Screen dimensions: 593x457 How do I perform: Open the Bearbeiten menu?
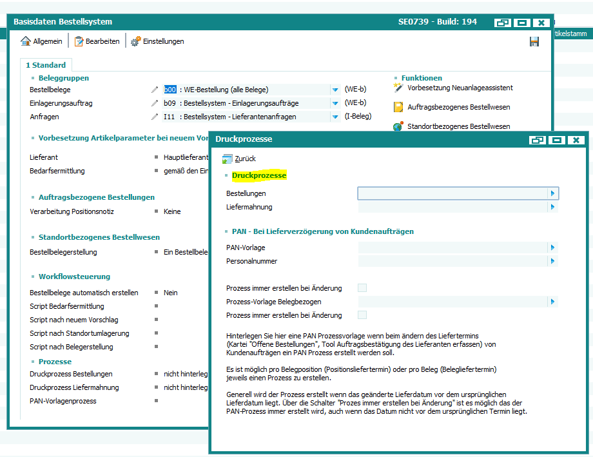point(97,41)
